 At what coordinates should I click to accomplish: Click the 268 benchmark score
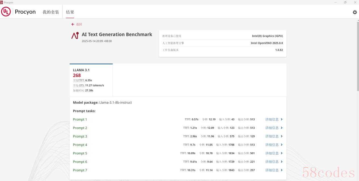pyautogui.click(x=77, y=75)
